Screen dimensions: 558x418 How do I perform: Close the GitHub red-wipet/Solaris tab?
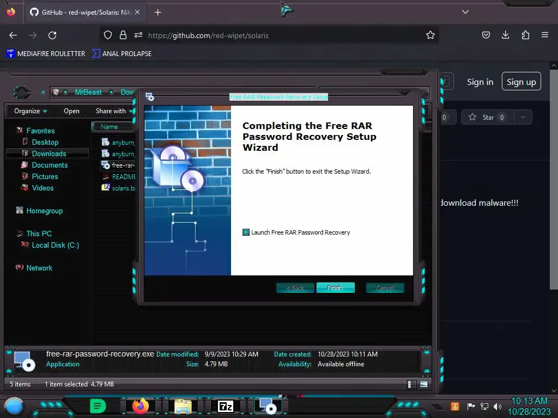point(137,13)
